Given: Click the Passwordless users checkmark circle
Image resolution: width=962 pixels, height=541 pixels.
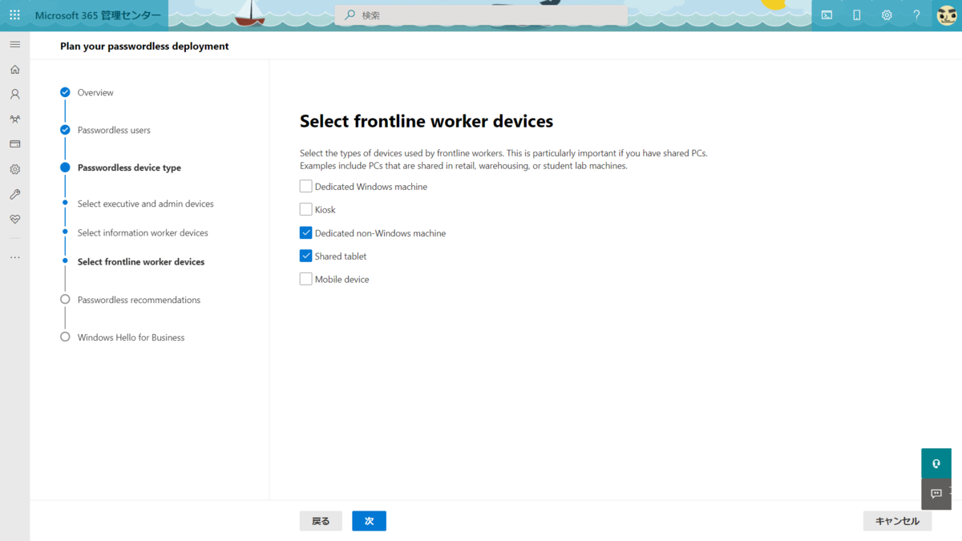Looking at the screenshot, I should [65, 130].
